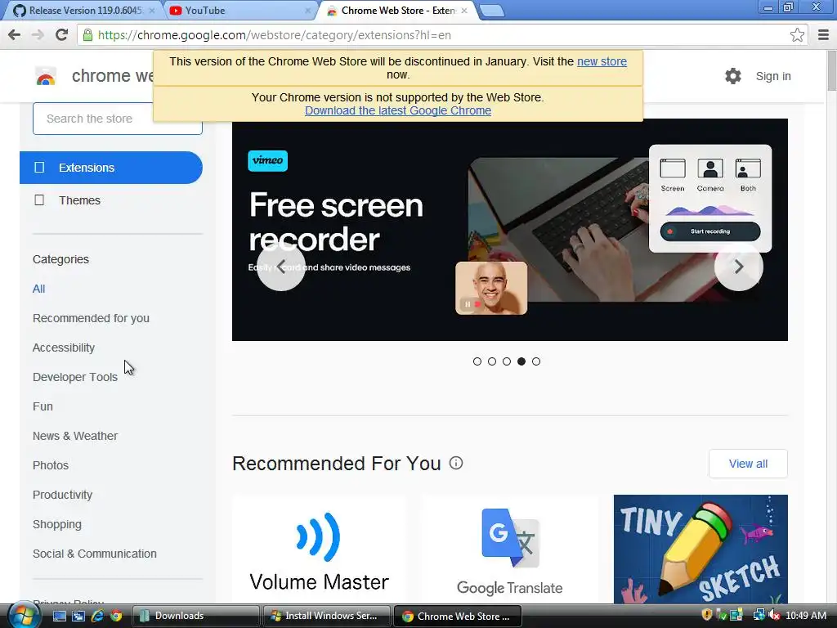The width and height of the screenshot is (837, 628).
Task: Open the Fun category
Action: coord(43,406)
